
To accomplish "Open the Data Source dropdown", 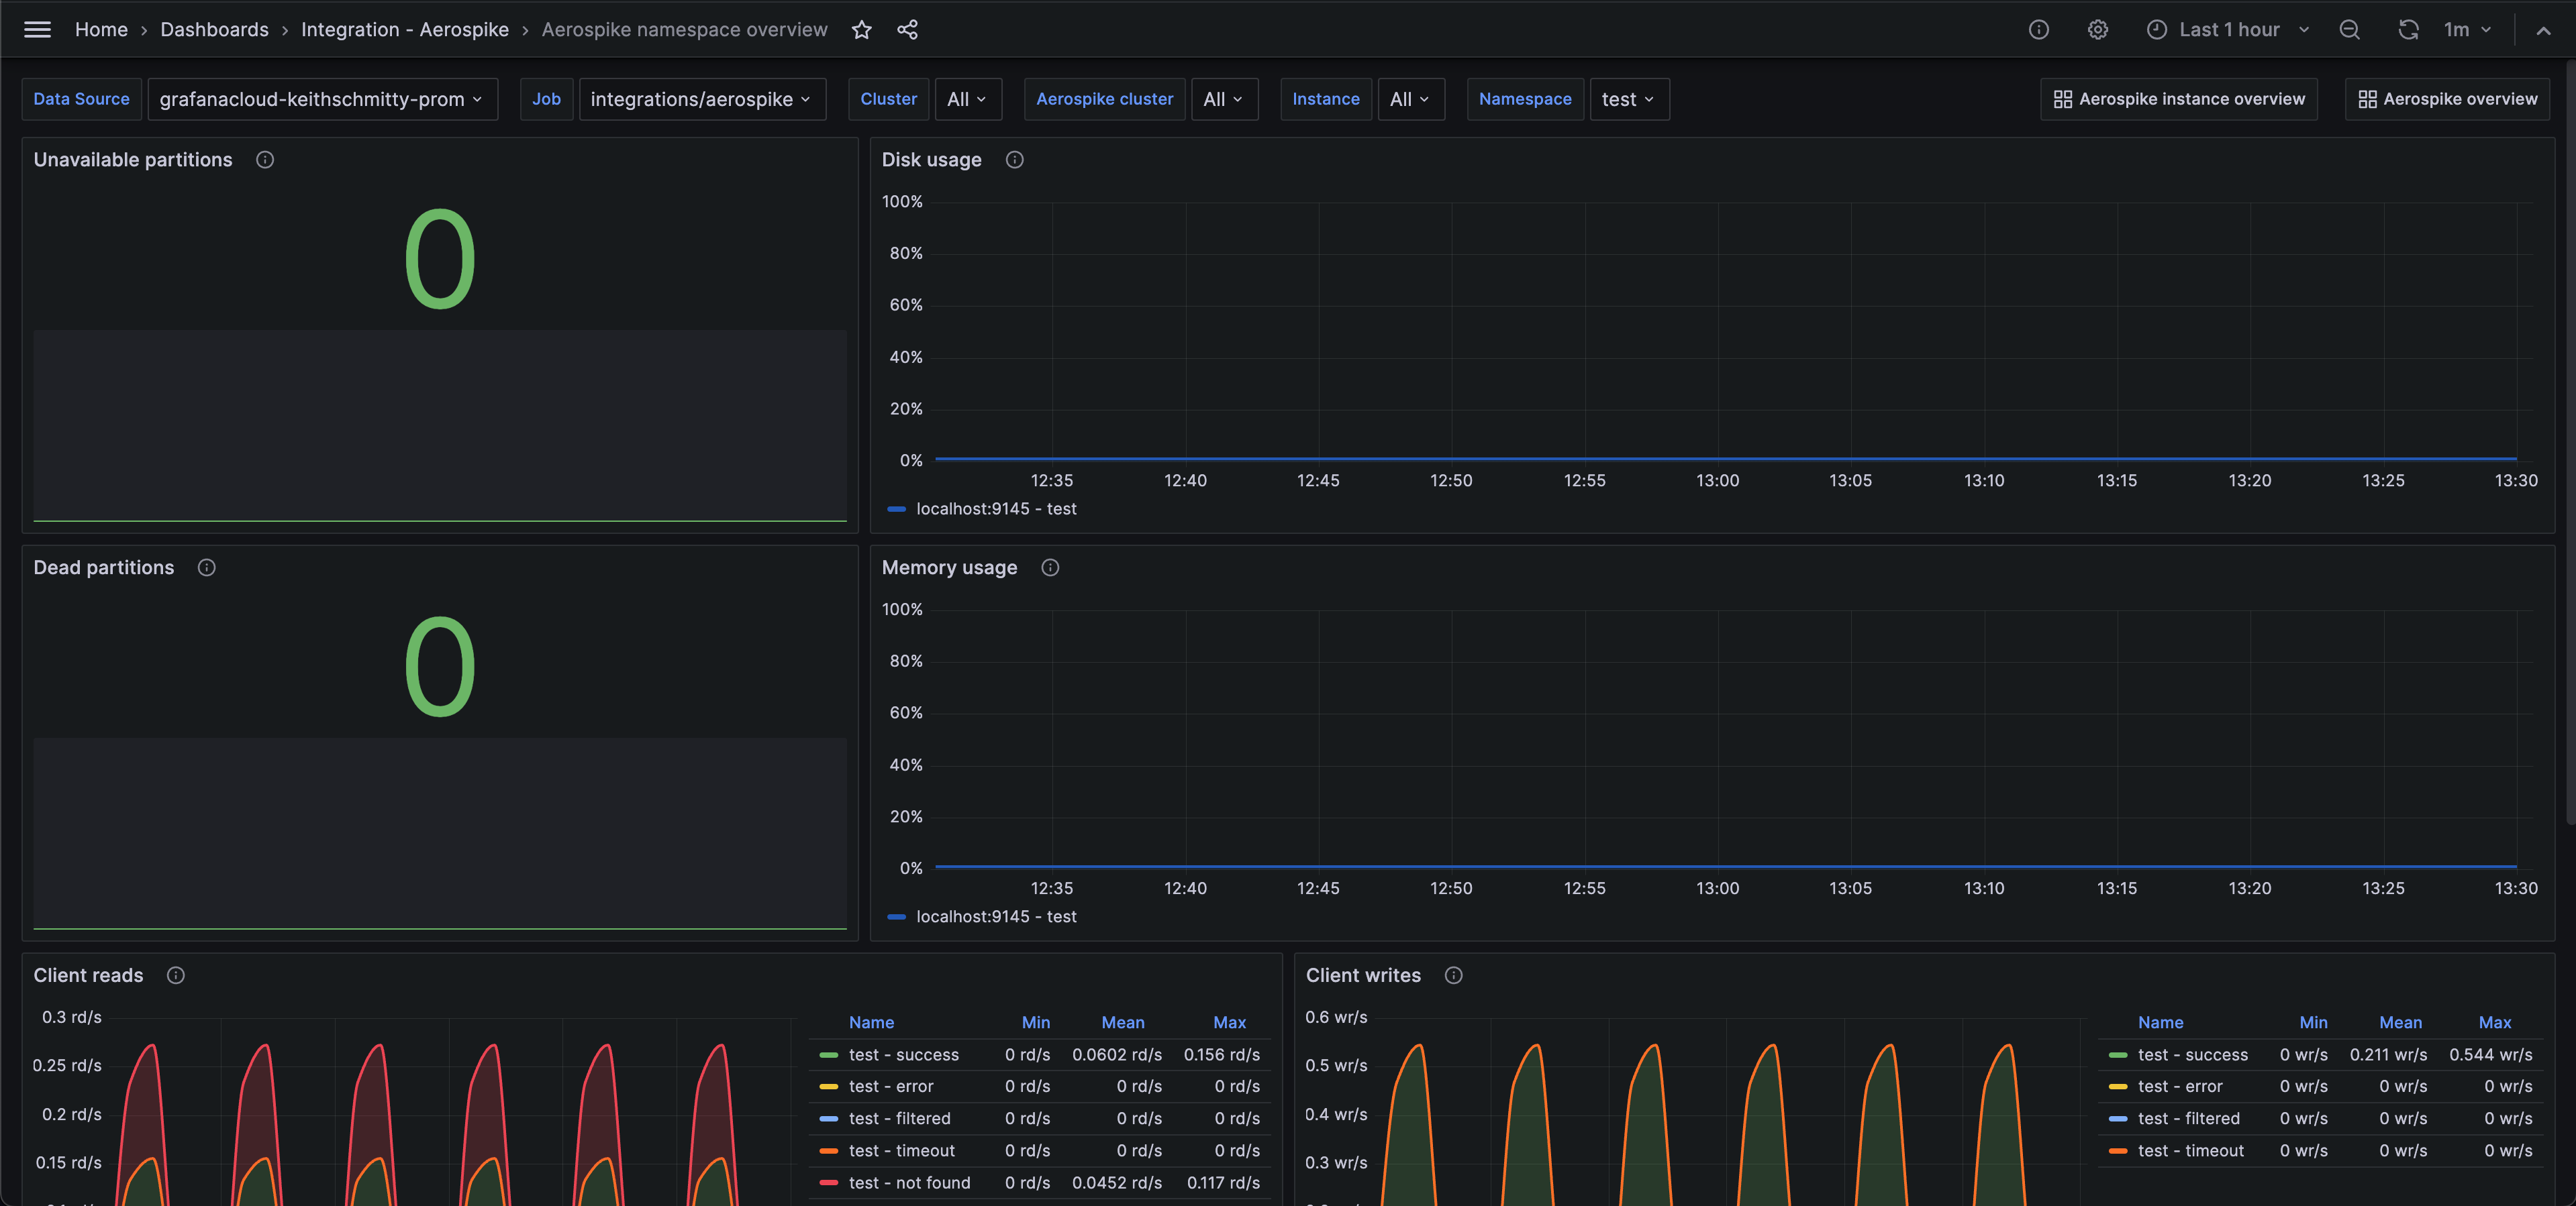I will point(321,99).
